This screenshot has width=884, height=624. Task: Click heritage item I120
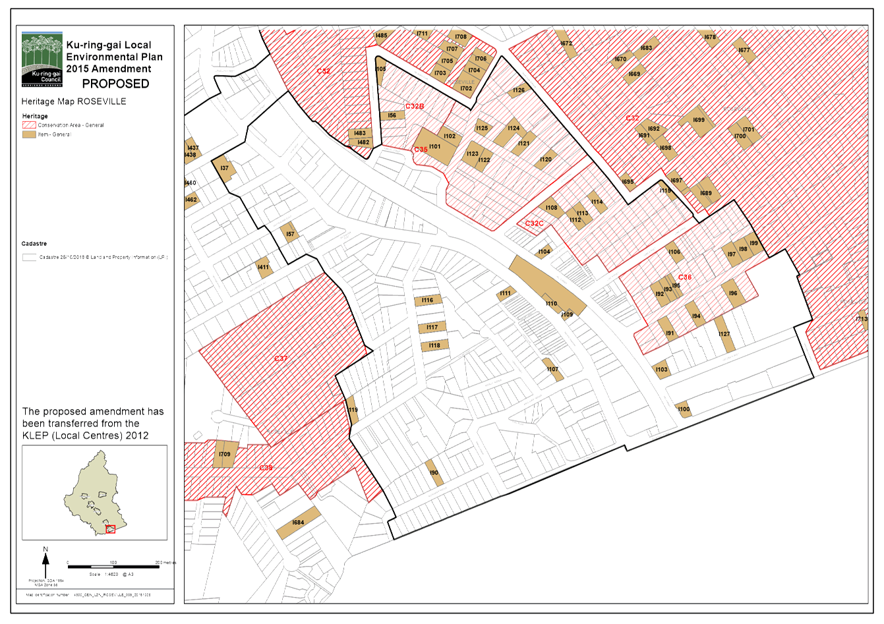(x=546, y=159)
